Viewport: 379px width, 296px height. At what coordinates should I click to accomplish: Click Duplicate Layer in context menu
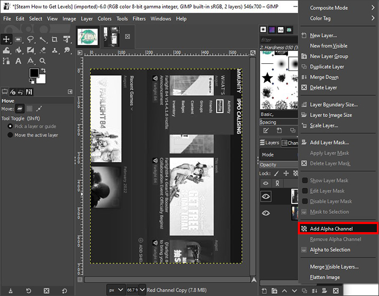[326, 67]
